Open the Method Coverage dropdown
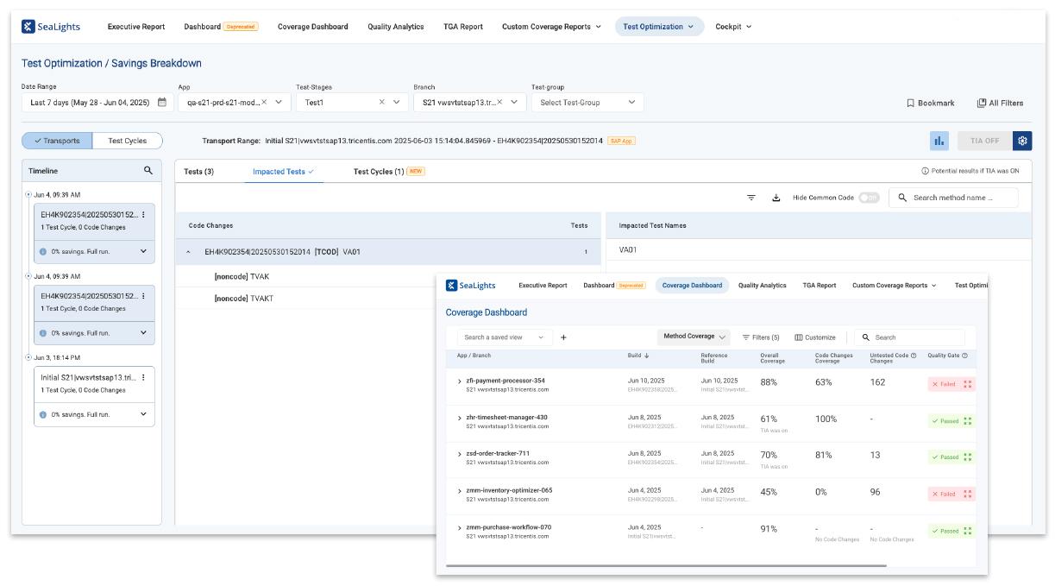Image resolution: width=1055 pixels, height=586 pixels. pyautogui.click(x=694, y=337)
